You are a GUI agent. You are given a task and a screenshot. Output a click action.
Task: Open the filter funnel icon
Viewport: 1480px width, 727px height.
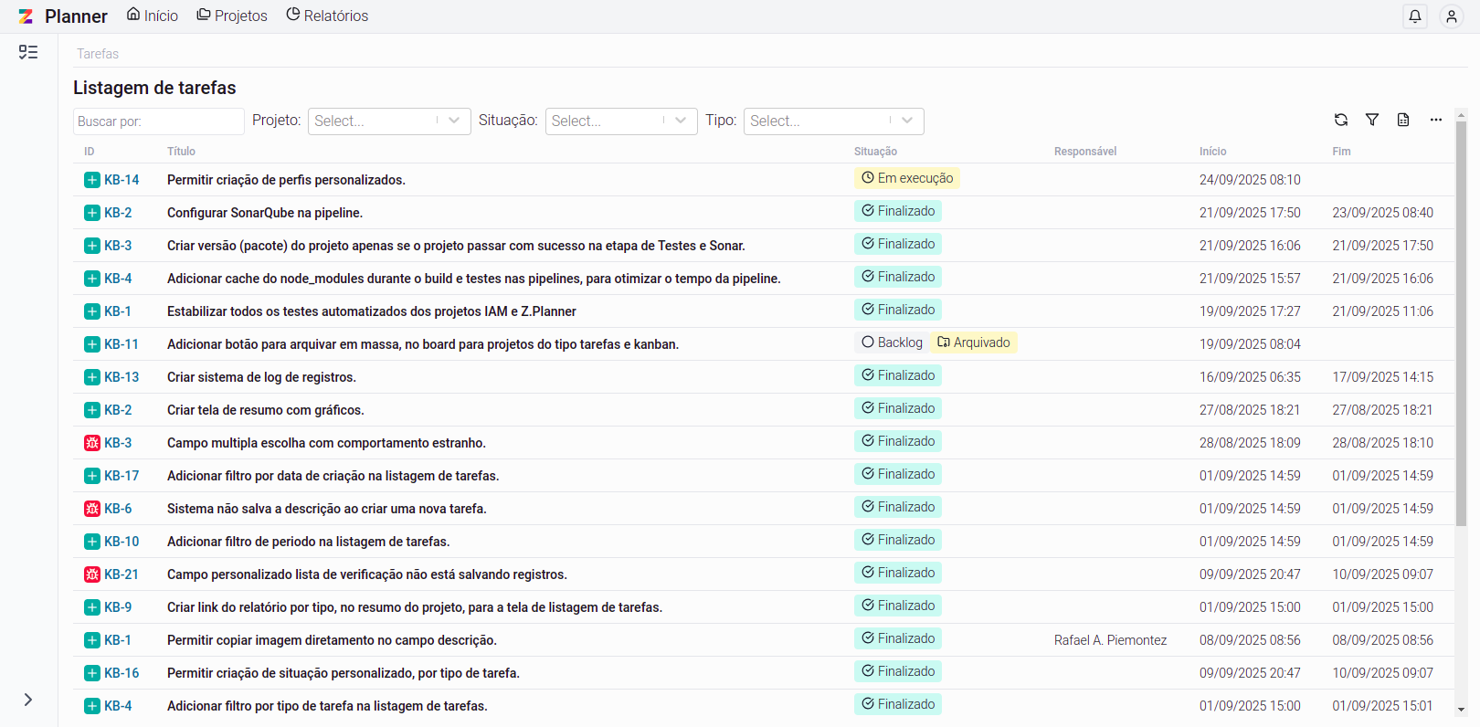pos(1371,120)
